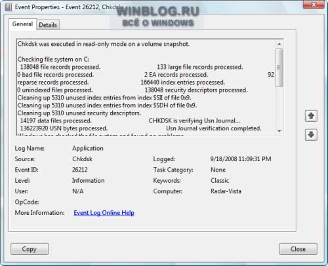Viewport: 328px width, 266px height.
Task: Click the Event ID value '26212'
Action: pyautogui.click(x=80, y=170)
